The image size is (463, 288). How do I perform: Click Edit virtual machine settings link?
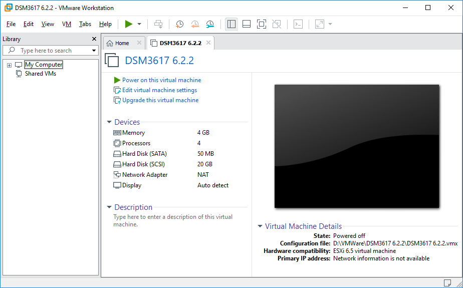click(159, 90)
